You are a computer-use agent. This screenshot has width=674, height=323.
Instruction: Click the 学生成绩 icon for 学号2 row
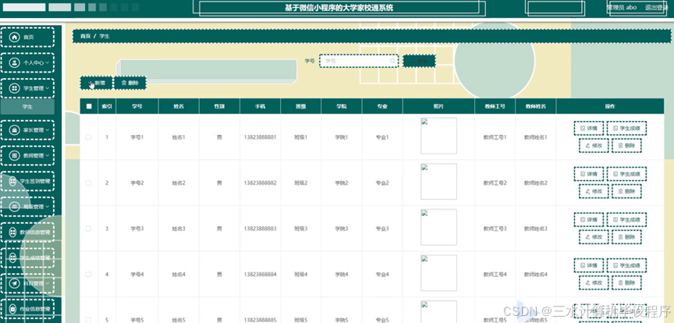pos(615,174)
